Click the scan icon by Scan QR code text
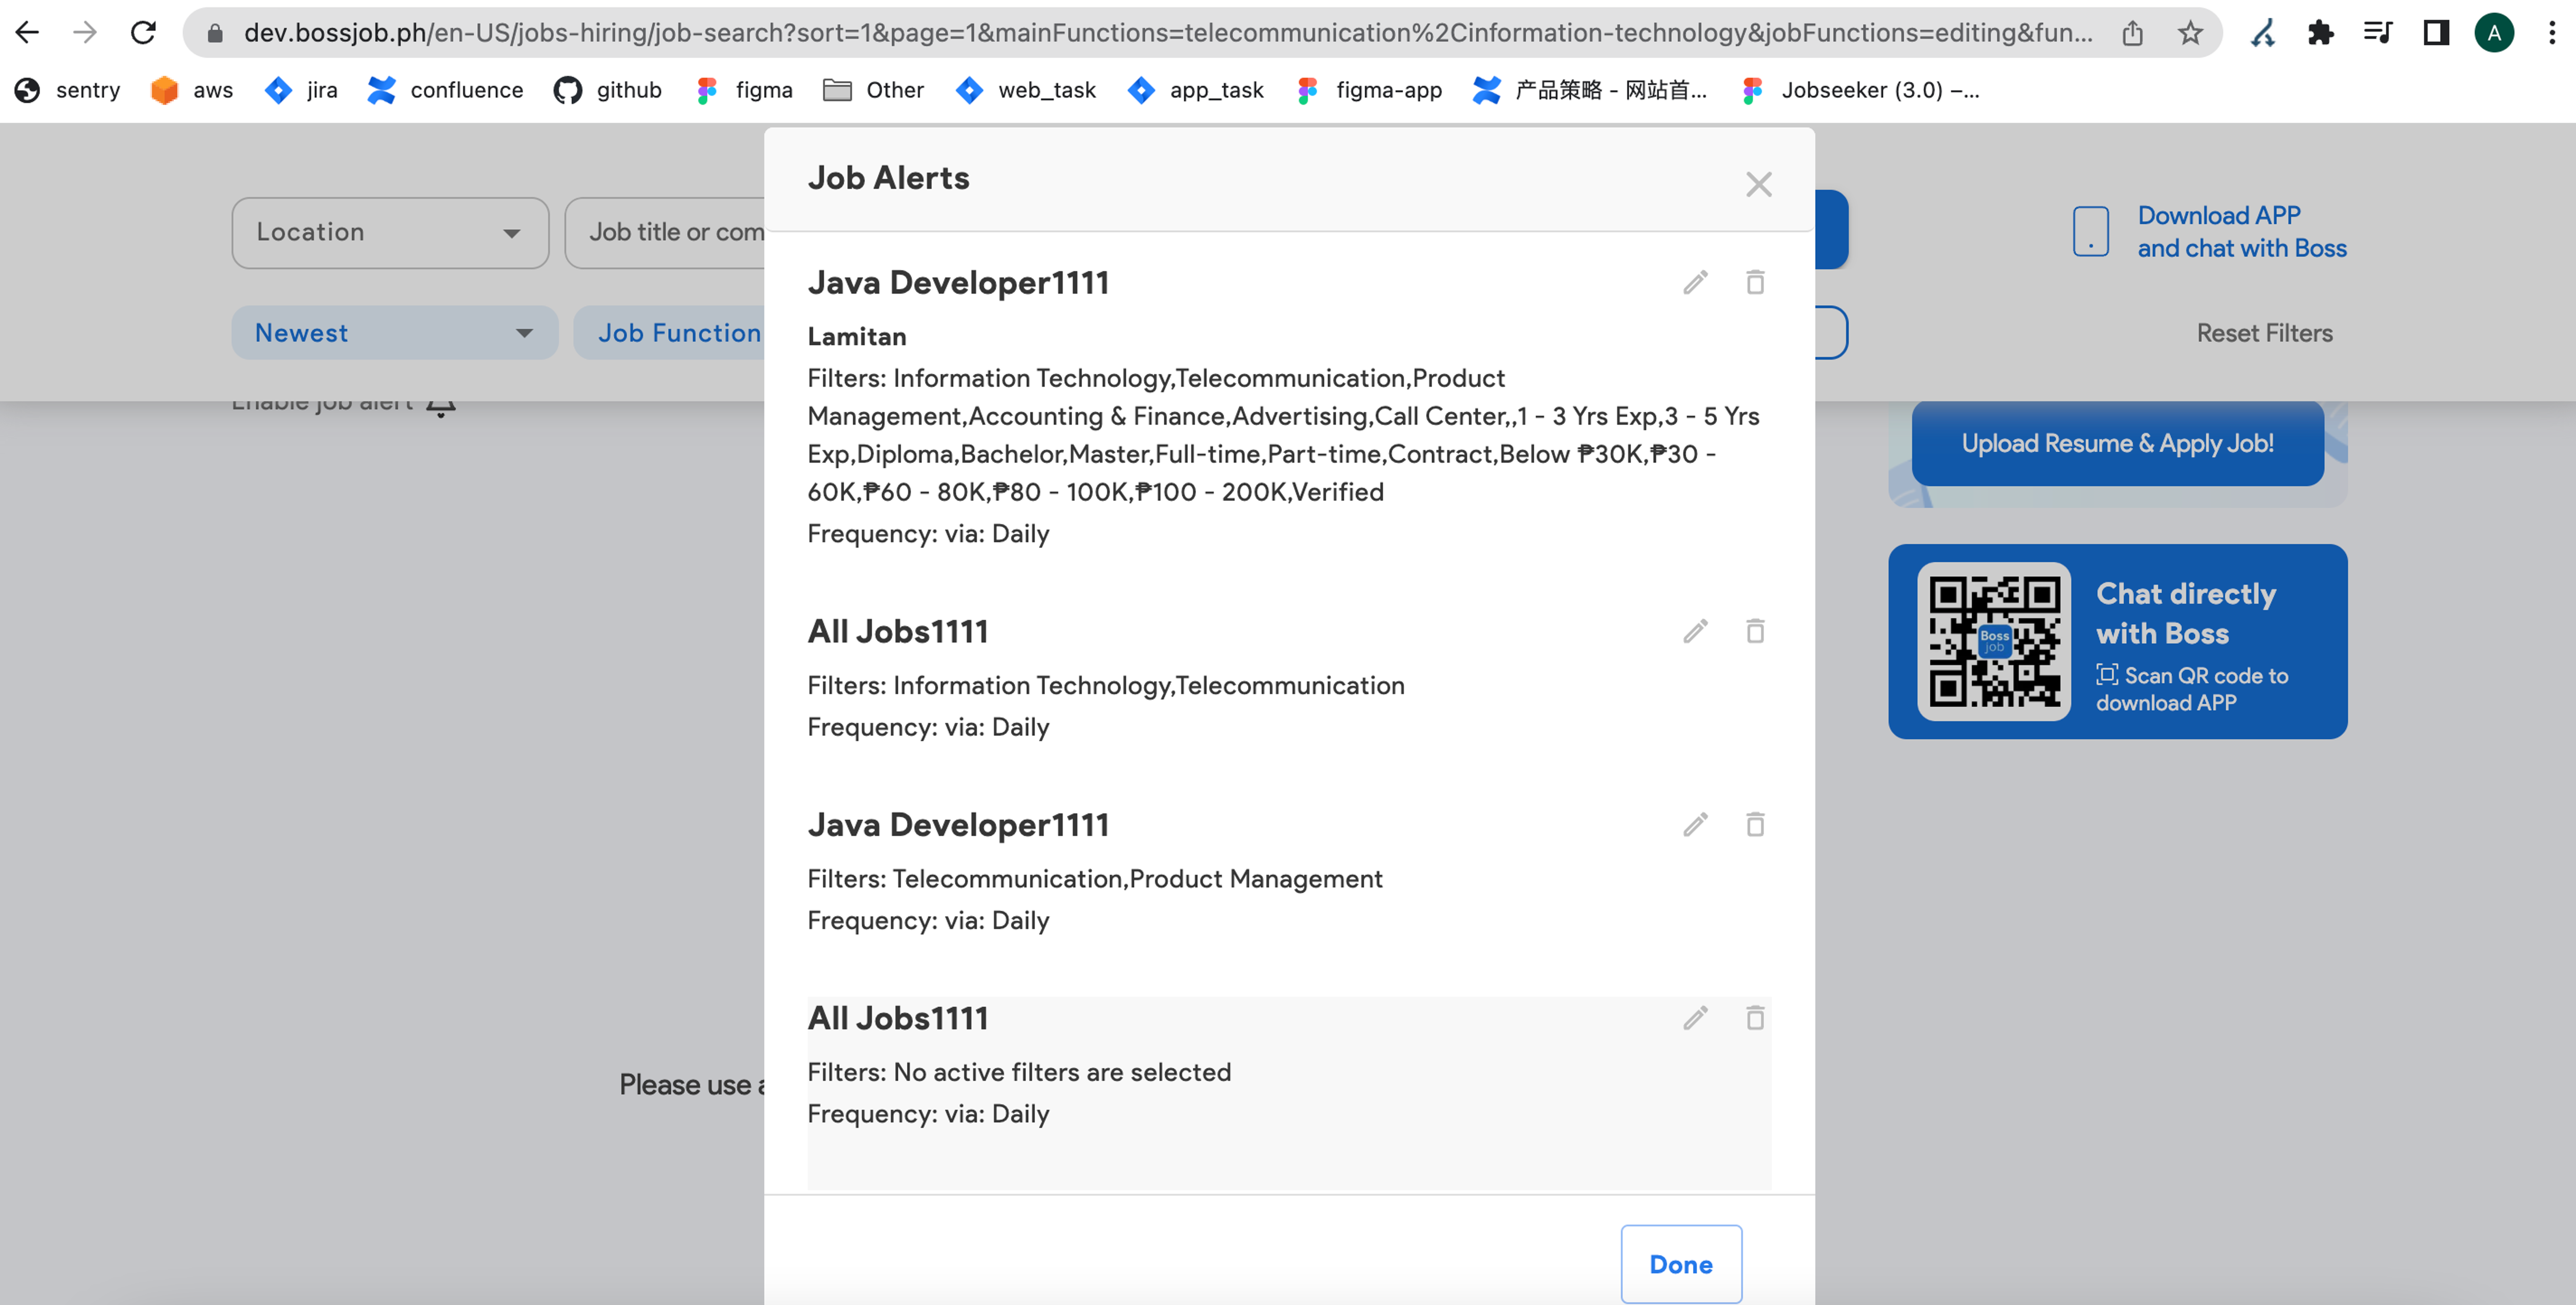Image resolution: width=2576 pixels, height=1305 pixels. pyautogui.click(x=2106, y=675)
